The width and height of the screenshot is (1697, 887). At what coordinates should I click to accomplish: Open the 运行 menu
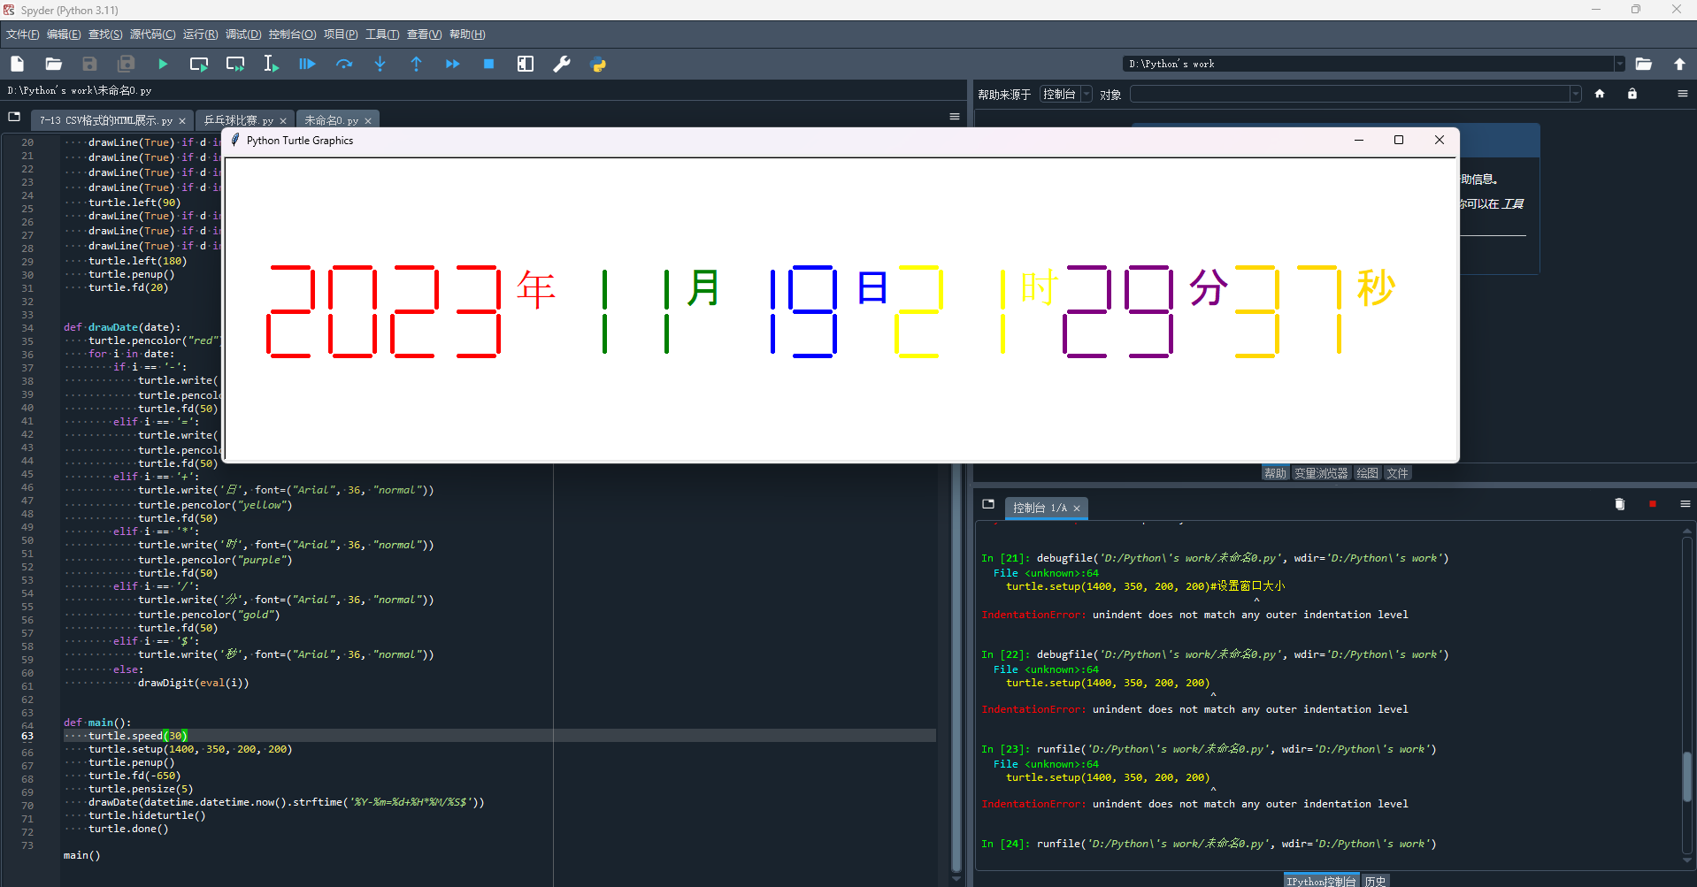coord(201,34)
